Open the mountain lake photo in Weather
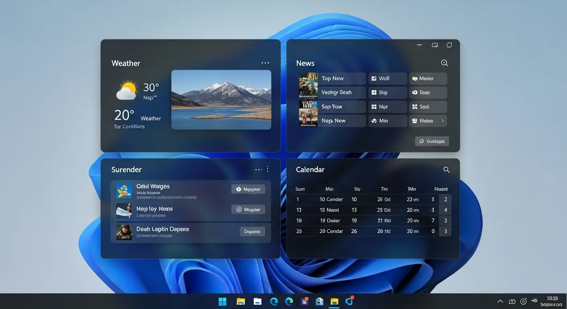This screenshot has height=309, width=567. point(221,100)
